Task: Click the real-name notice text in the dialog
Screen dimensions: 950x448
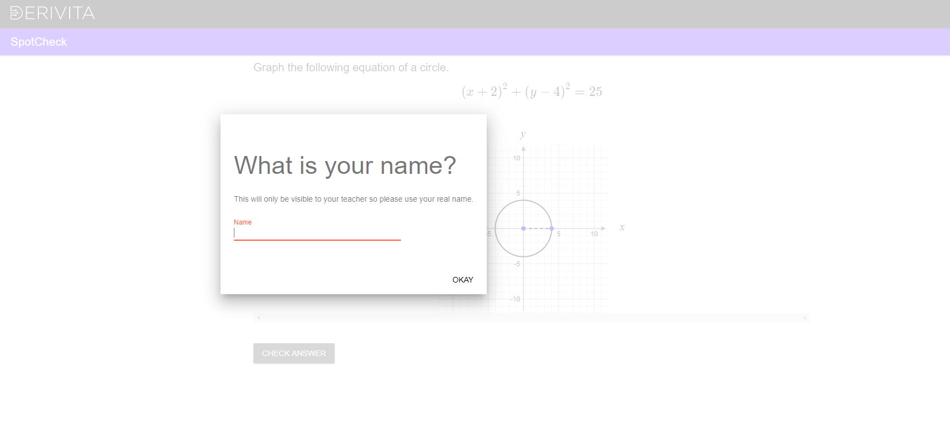Action: click(353, 199)
